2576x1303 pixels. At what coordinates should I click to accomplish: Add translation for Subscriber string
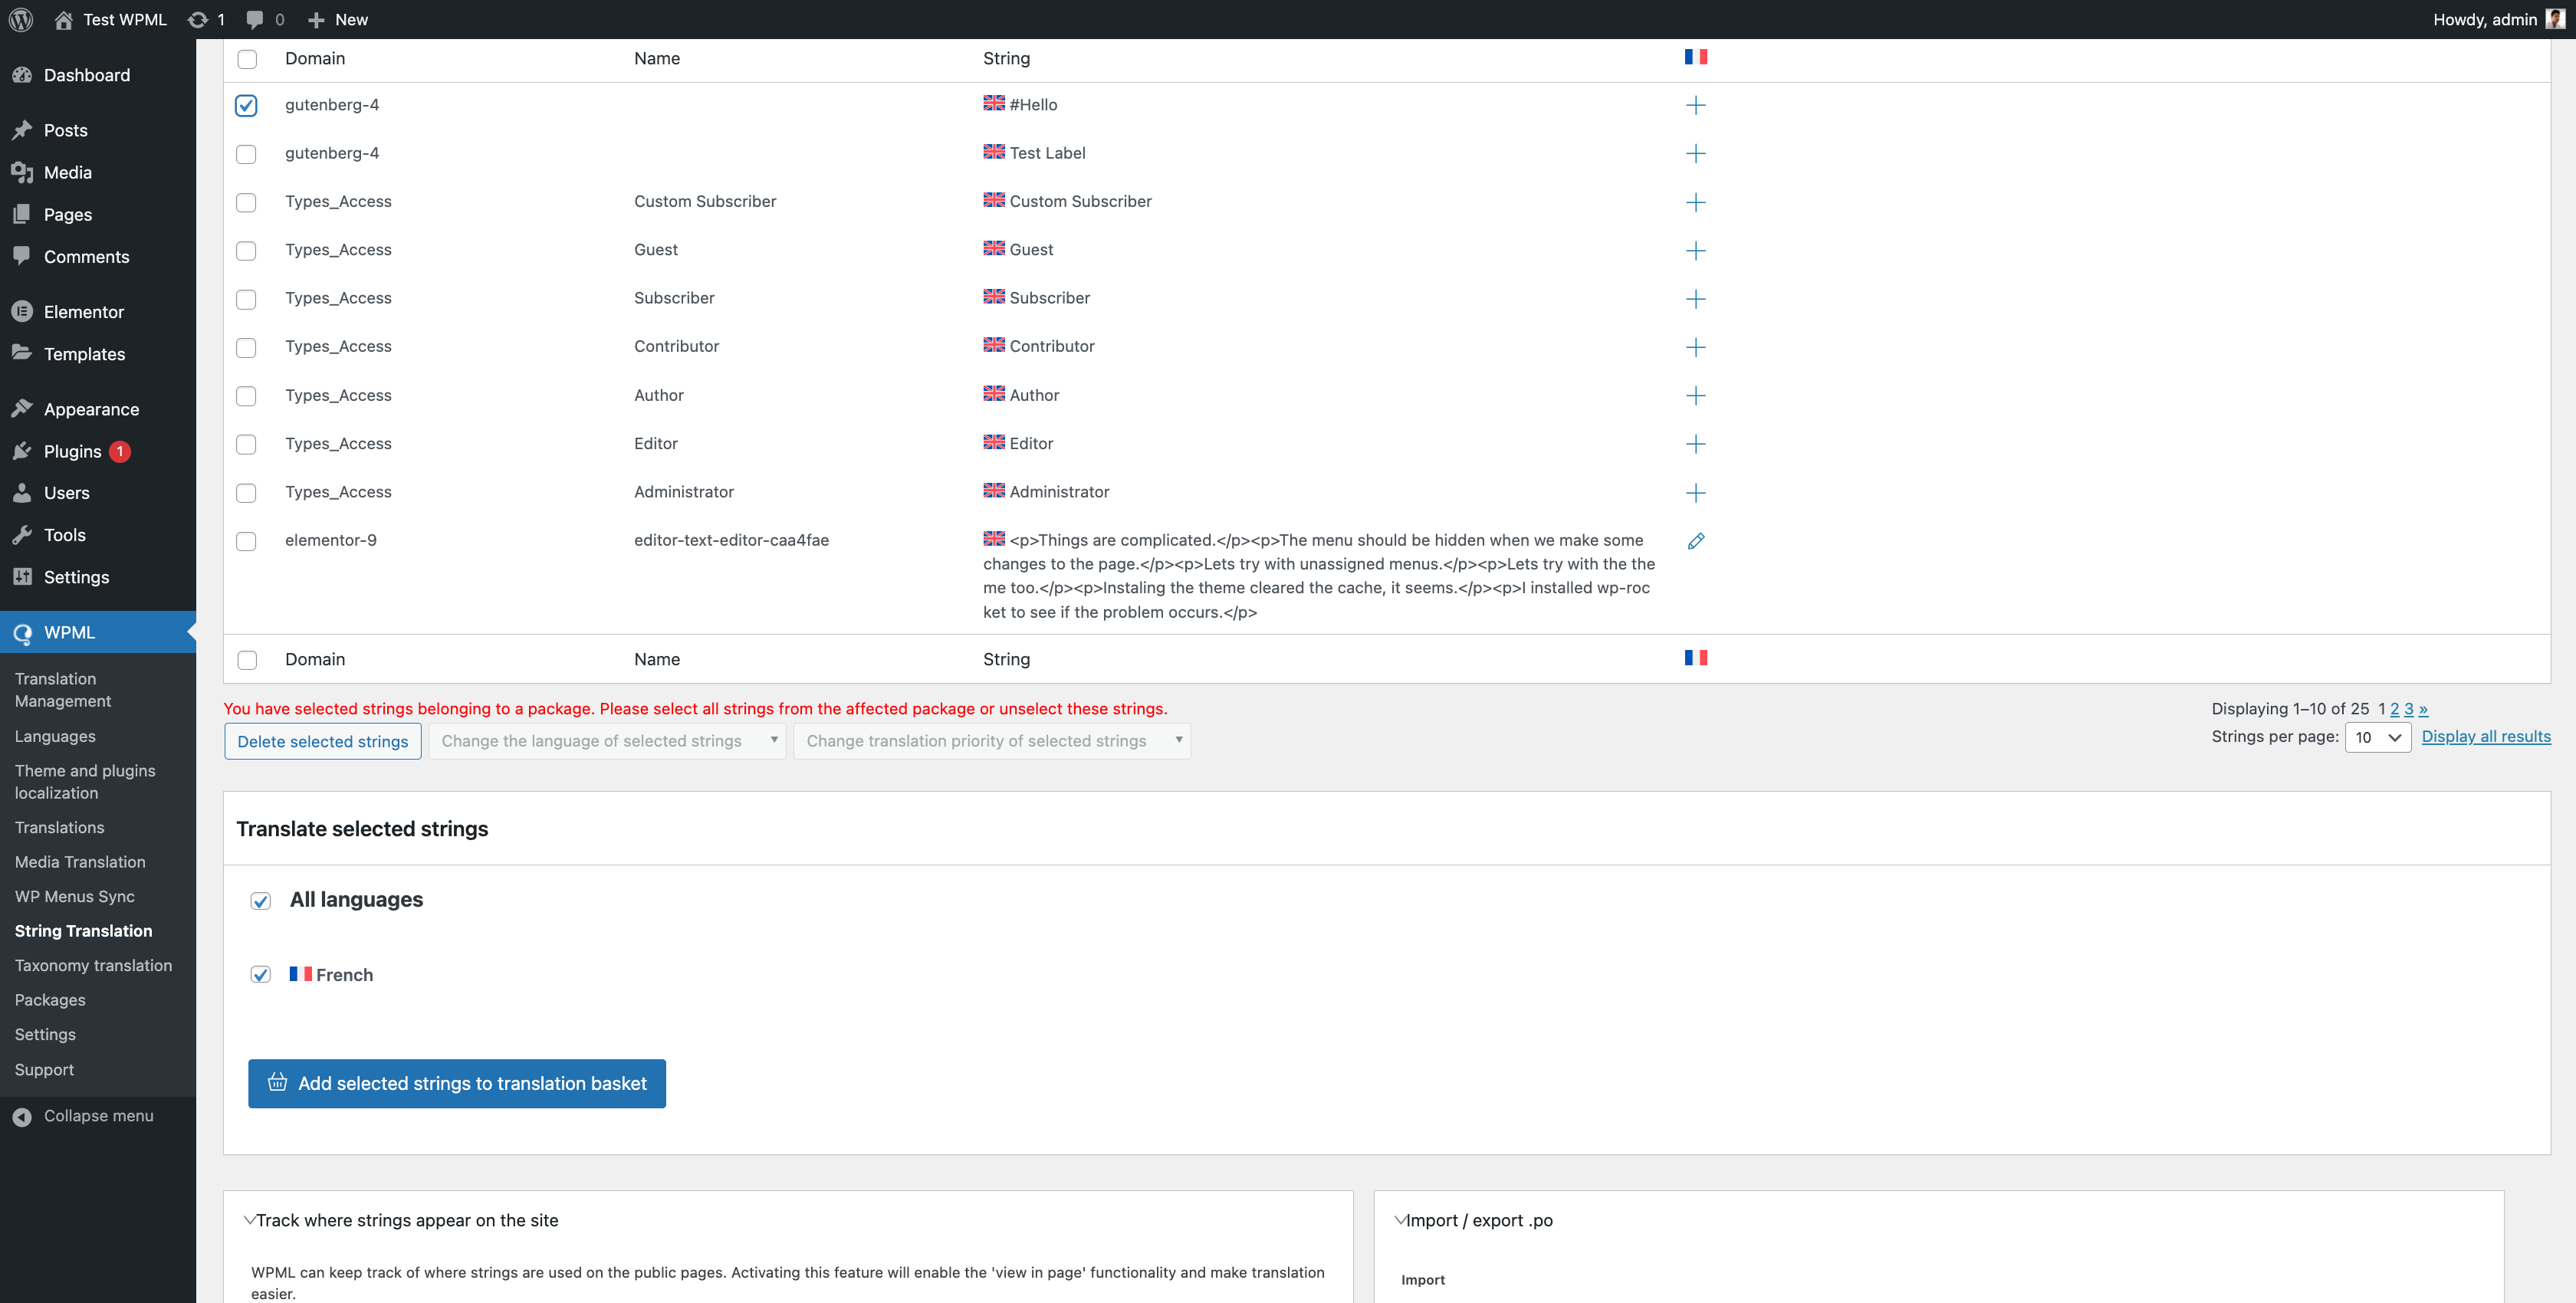click(1695, 298)
